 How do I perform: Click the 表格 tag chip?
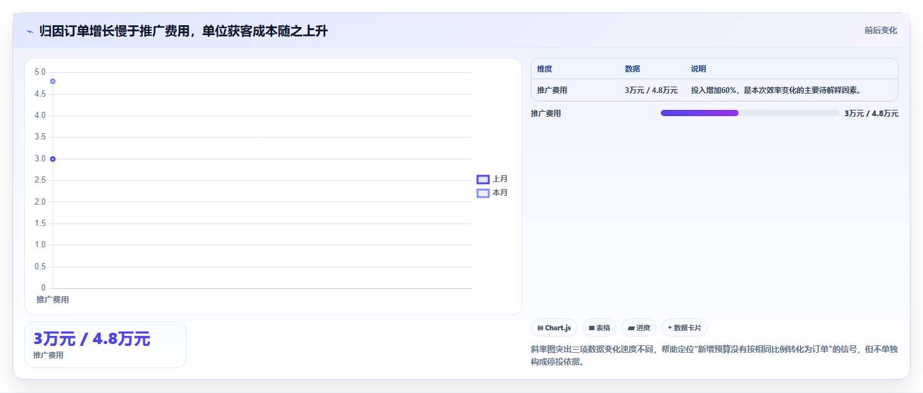point(599,328)
